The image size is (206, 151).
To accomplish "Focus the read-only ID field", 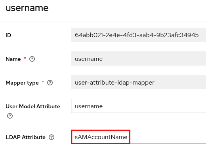I will point(139,35).
